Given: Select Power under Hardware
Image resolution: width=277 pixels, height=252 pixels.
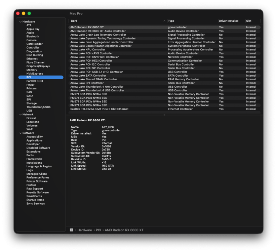Looking at the screenshot, I should (30, 85).
